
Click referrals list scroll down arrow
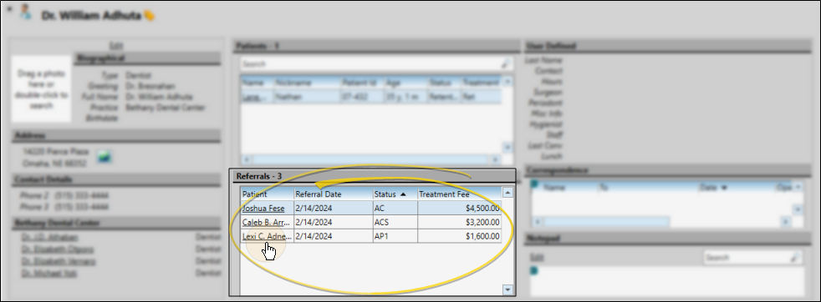click(x=507, y=289)
